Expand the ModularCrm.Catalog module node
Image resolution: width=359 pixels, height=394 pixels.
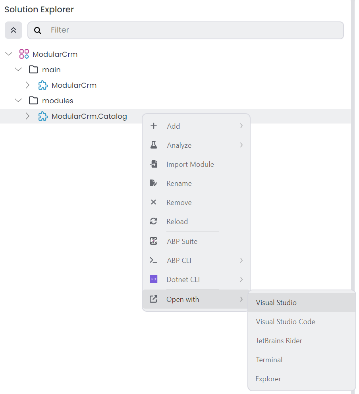pos(27,116)
